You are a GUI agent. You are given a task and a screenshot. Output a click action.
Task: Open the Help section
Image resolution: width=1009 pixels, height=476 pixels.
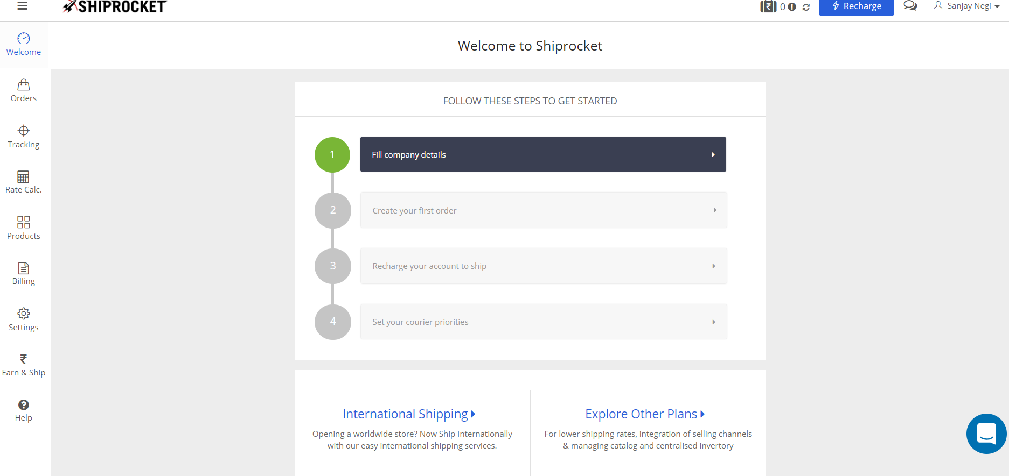(24, 410)
